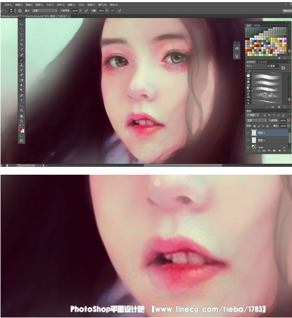Select the Gradient tool
Screen dimensions: 292x318
[x=21, y=80]
